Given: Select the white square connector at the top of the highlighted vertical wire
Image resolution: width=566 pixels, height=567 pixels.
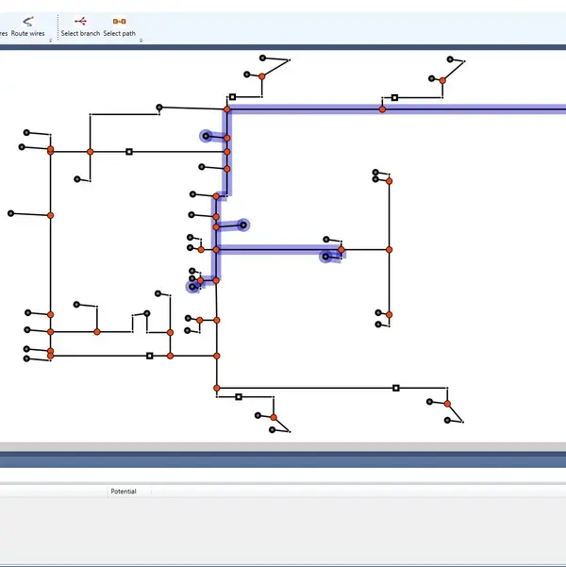Looking at the screenshot, I should 232,96.
